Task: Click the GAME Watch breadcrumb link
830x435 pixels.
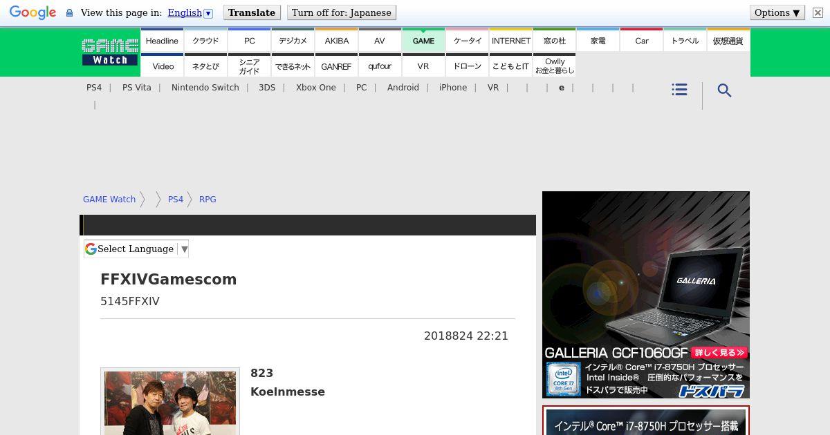Action: click(x=109, y=200)
